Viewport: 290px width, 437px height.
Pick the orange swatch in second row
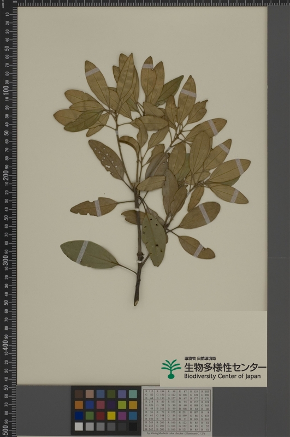pyautogui.click(x=79, y=405)
